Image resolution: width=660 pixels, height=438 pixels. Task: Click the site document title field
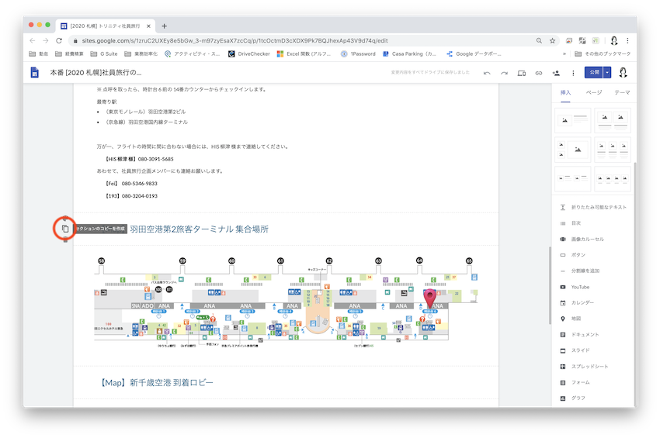(96, 72)
